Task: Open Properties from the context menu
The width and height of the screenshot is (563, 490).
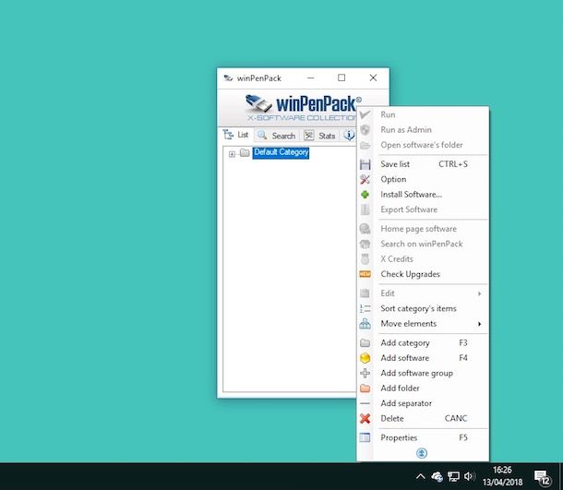Action: tap(423, 437)
